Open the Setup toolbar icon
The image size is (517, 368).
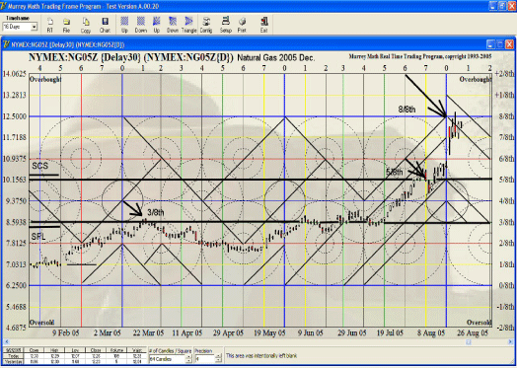click(x=226, y=25)
